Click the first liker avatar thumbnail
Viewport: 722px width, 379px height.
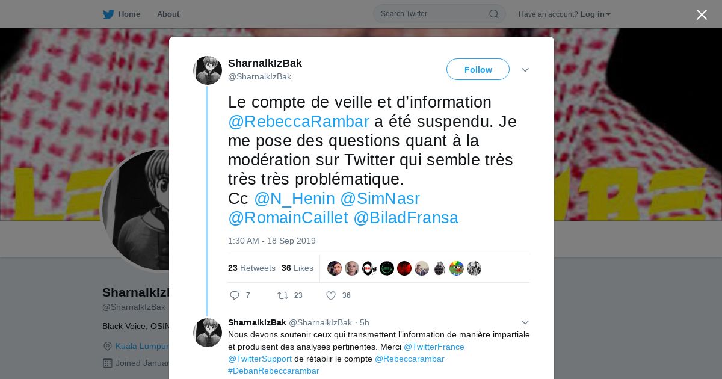point(335,268)
